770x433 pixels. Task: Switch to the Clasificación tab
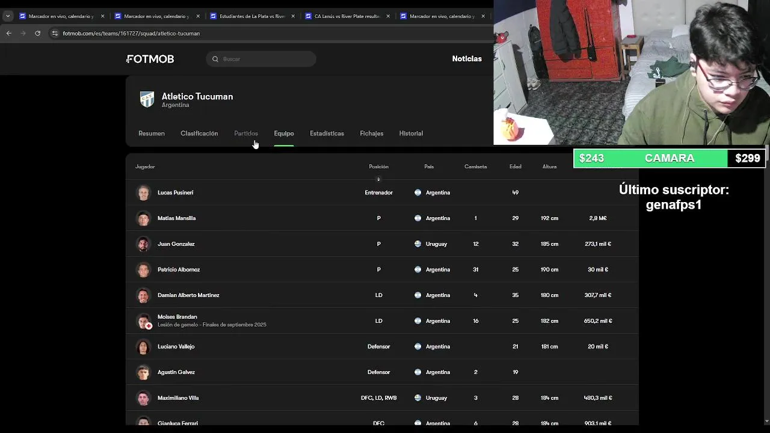pos(199,134)
